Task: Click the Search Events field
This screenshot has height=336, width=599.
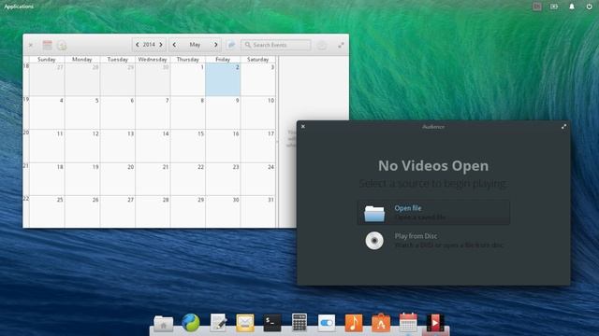Action: click(x=276, y=45)
